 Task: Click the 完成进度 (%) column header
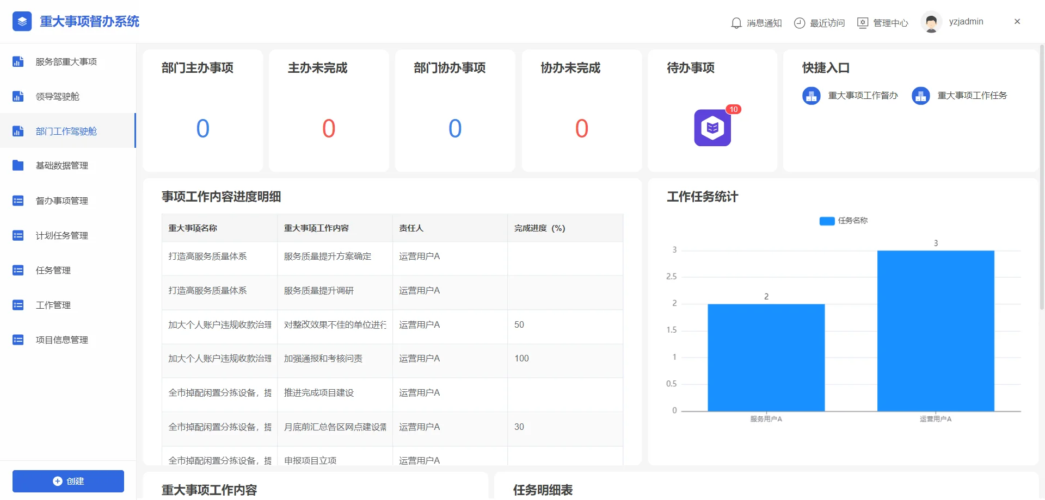pyautogui.click(x=565, y=228)
